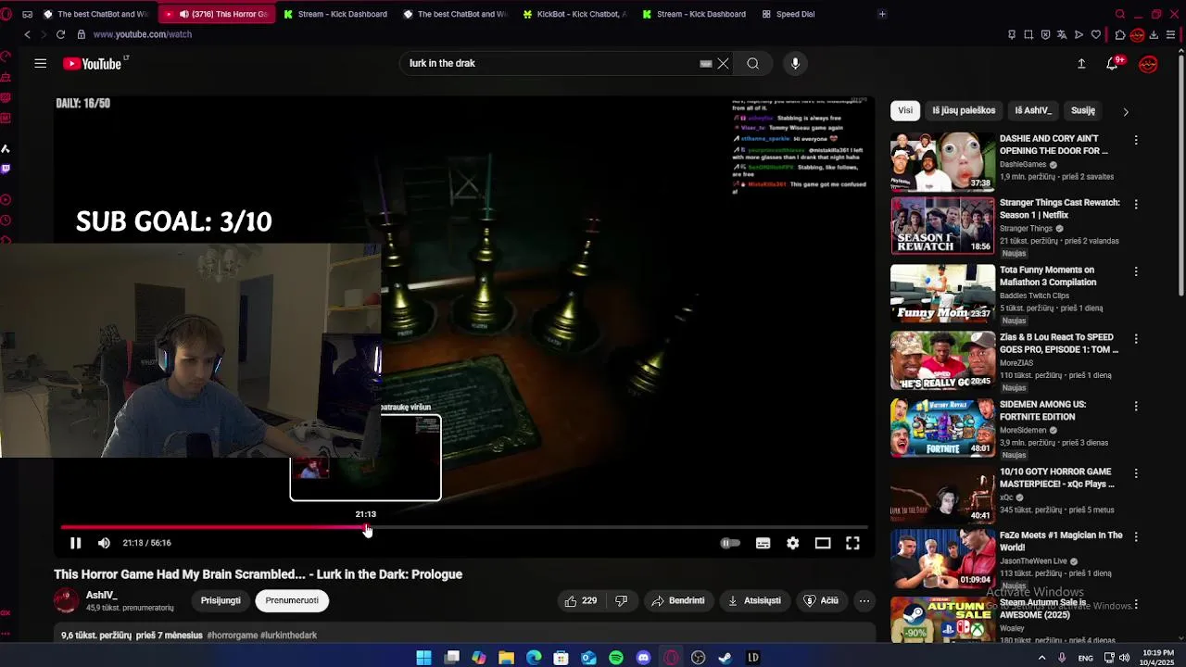Open the player settings gear
The image size is (1186, 667).
[x=792, y=543]
